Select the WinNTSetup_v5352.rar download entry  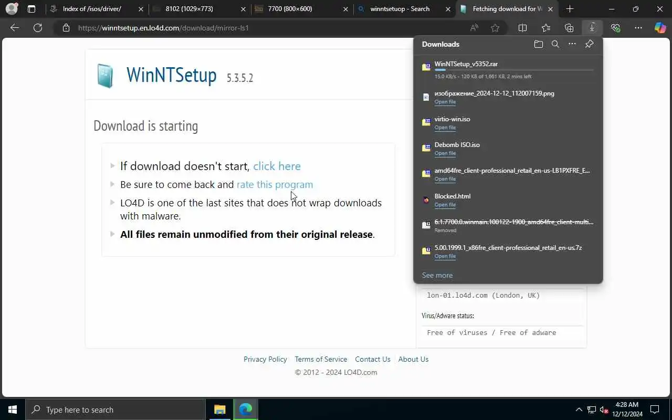click(508, 69)
